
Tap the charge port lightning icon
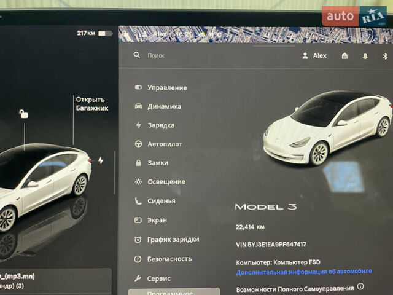click(x=101, y=160)
